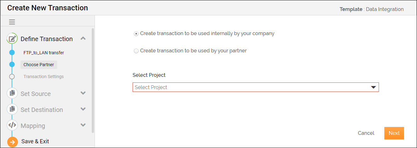This screenshot has width=417, height=148.
Task: Click the Next button
Action: 394,133
